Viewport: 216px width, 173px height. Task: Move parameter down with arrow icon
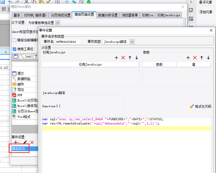click(208, 58)
